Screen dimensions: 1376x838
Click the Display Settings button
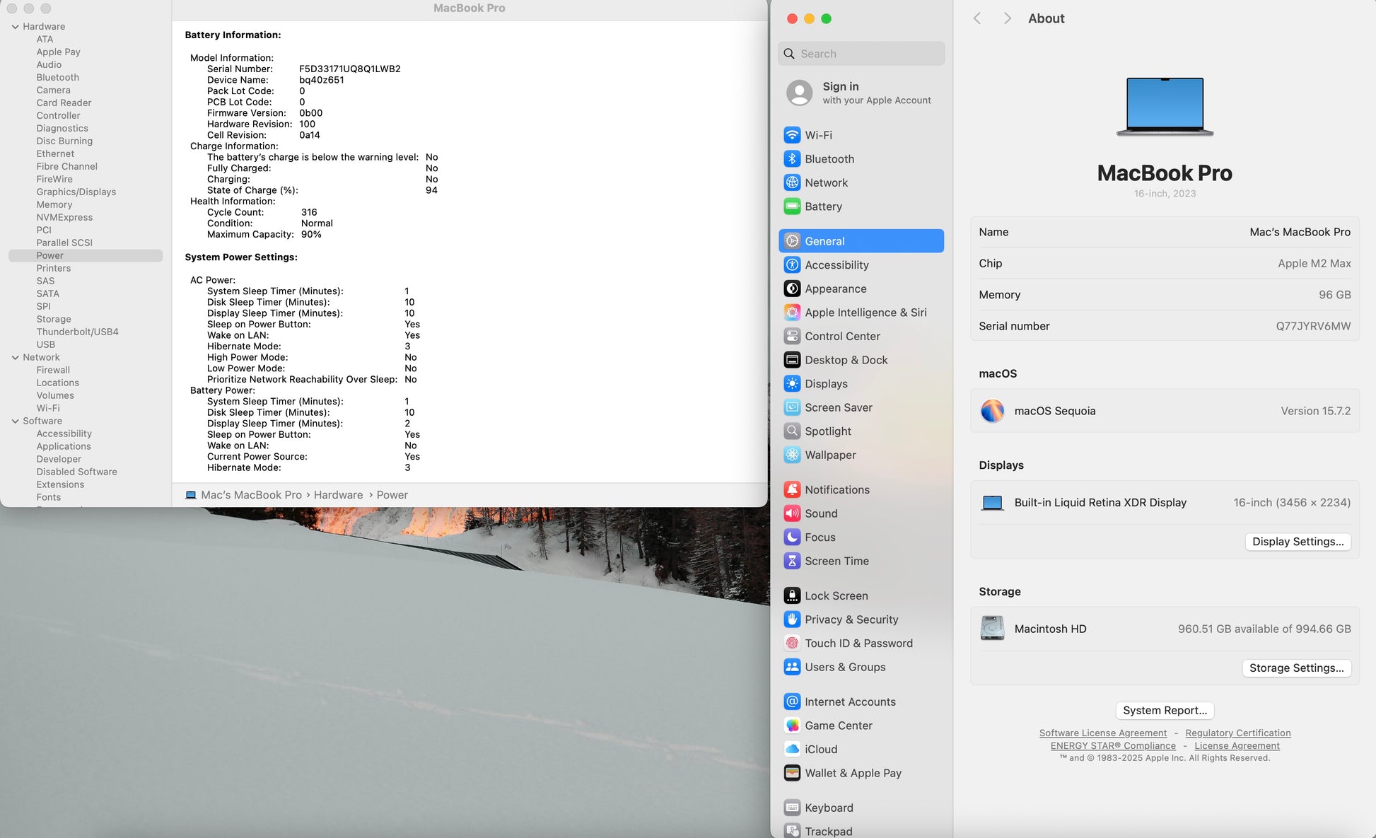pyautogui.click(x=1298, y=542)
